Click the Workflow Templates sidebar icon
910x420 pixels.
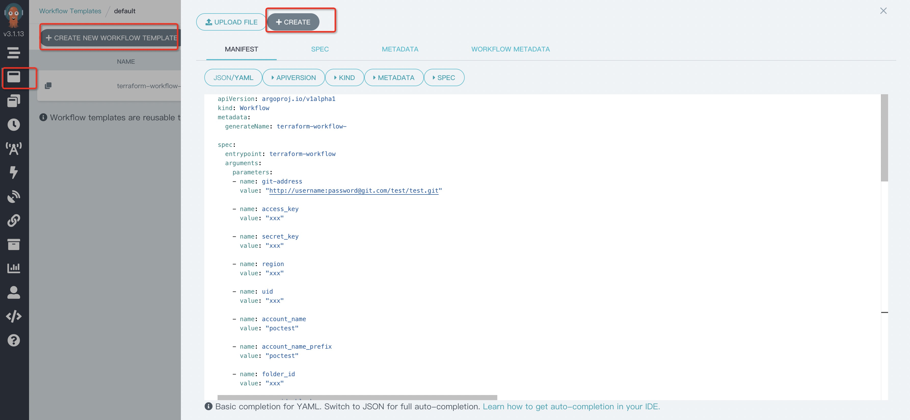tap(14, 77)
